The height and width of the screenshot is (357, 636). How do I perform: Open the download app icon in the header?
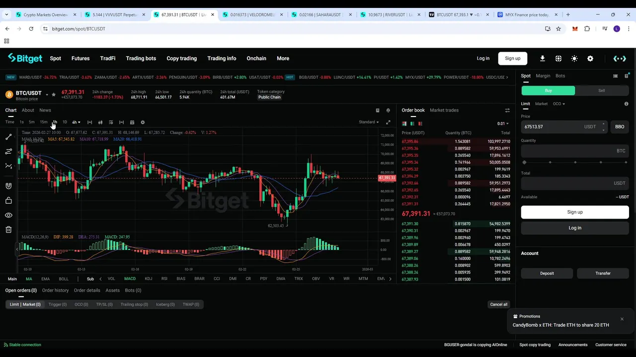click(543, 59)
